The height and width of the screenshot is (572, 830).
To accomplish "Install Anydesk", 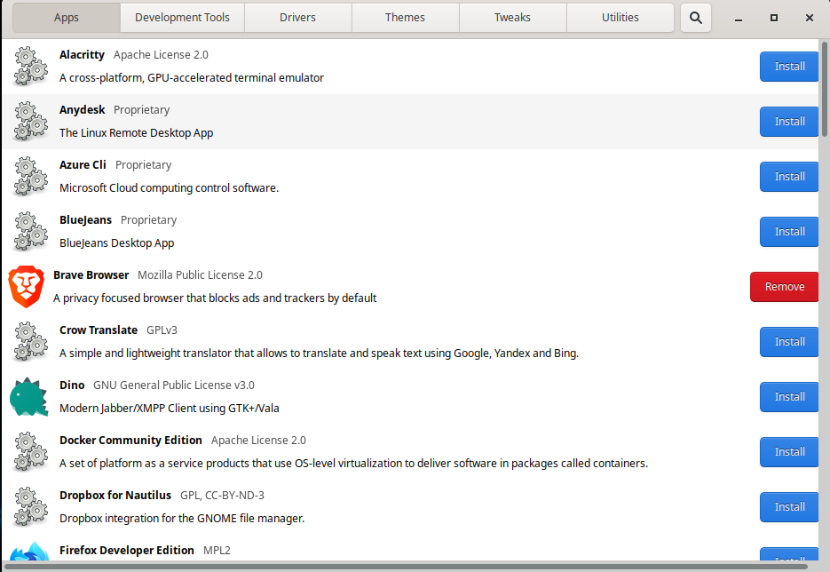I will pos(789,122).
